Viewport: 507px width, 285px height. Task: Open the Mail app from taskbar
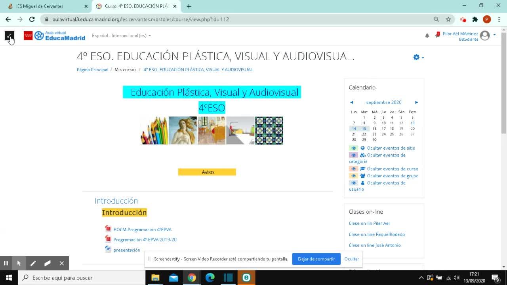(173, 278)
